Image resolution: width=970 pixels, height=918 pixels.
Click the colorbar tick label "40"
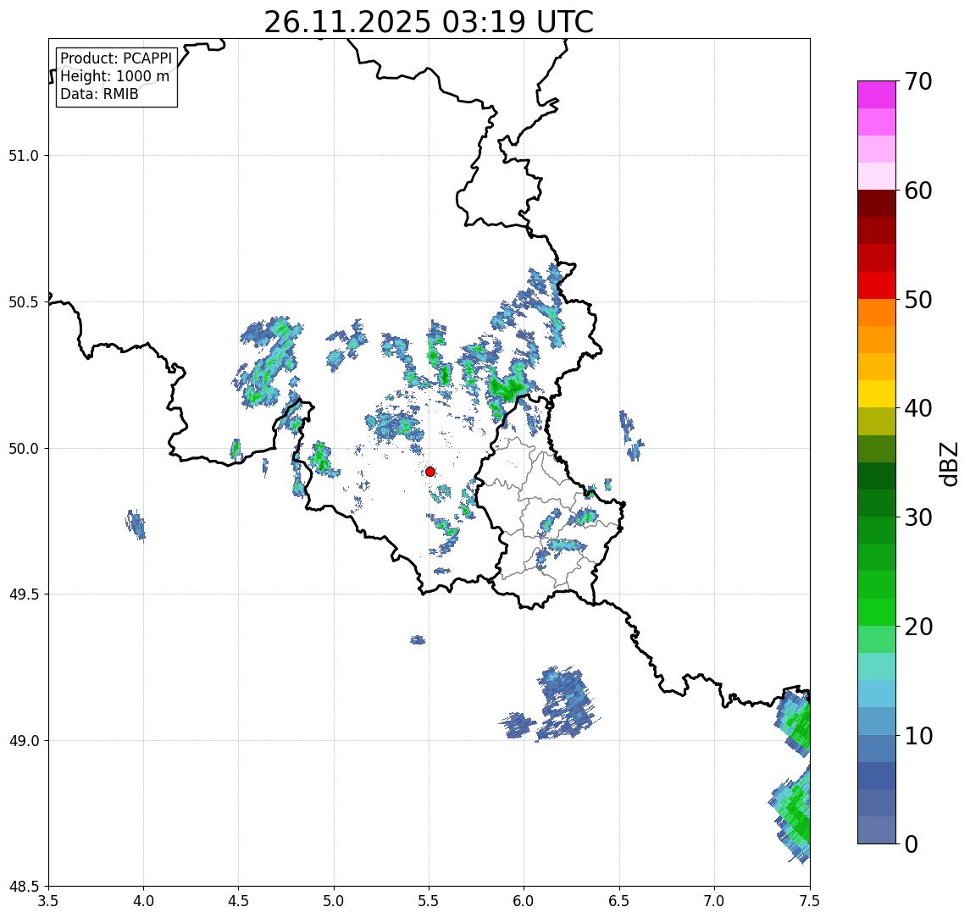click(918, 408)
